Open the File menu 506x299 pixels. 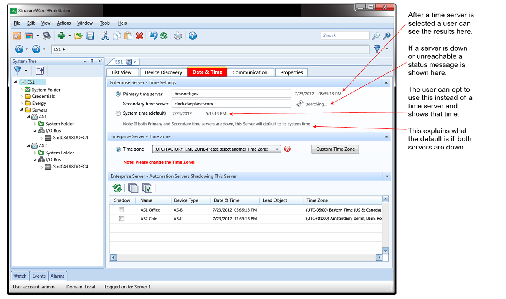[17, 23]
